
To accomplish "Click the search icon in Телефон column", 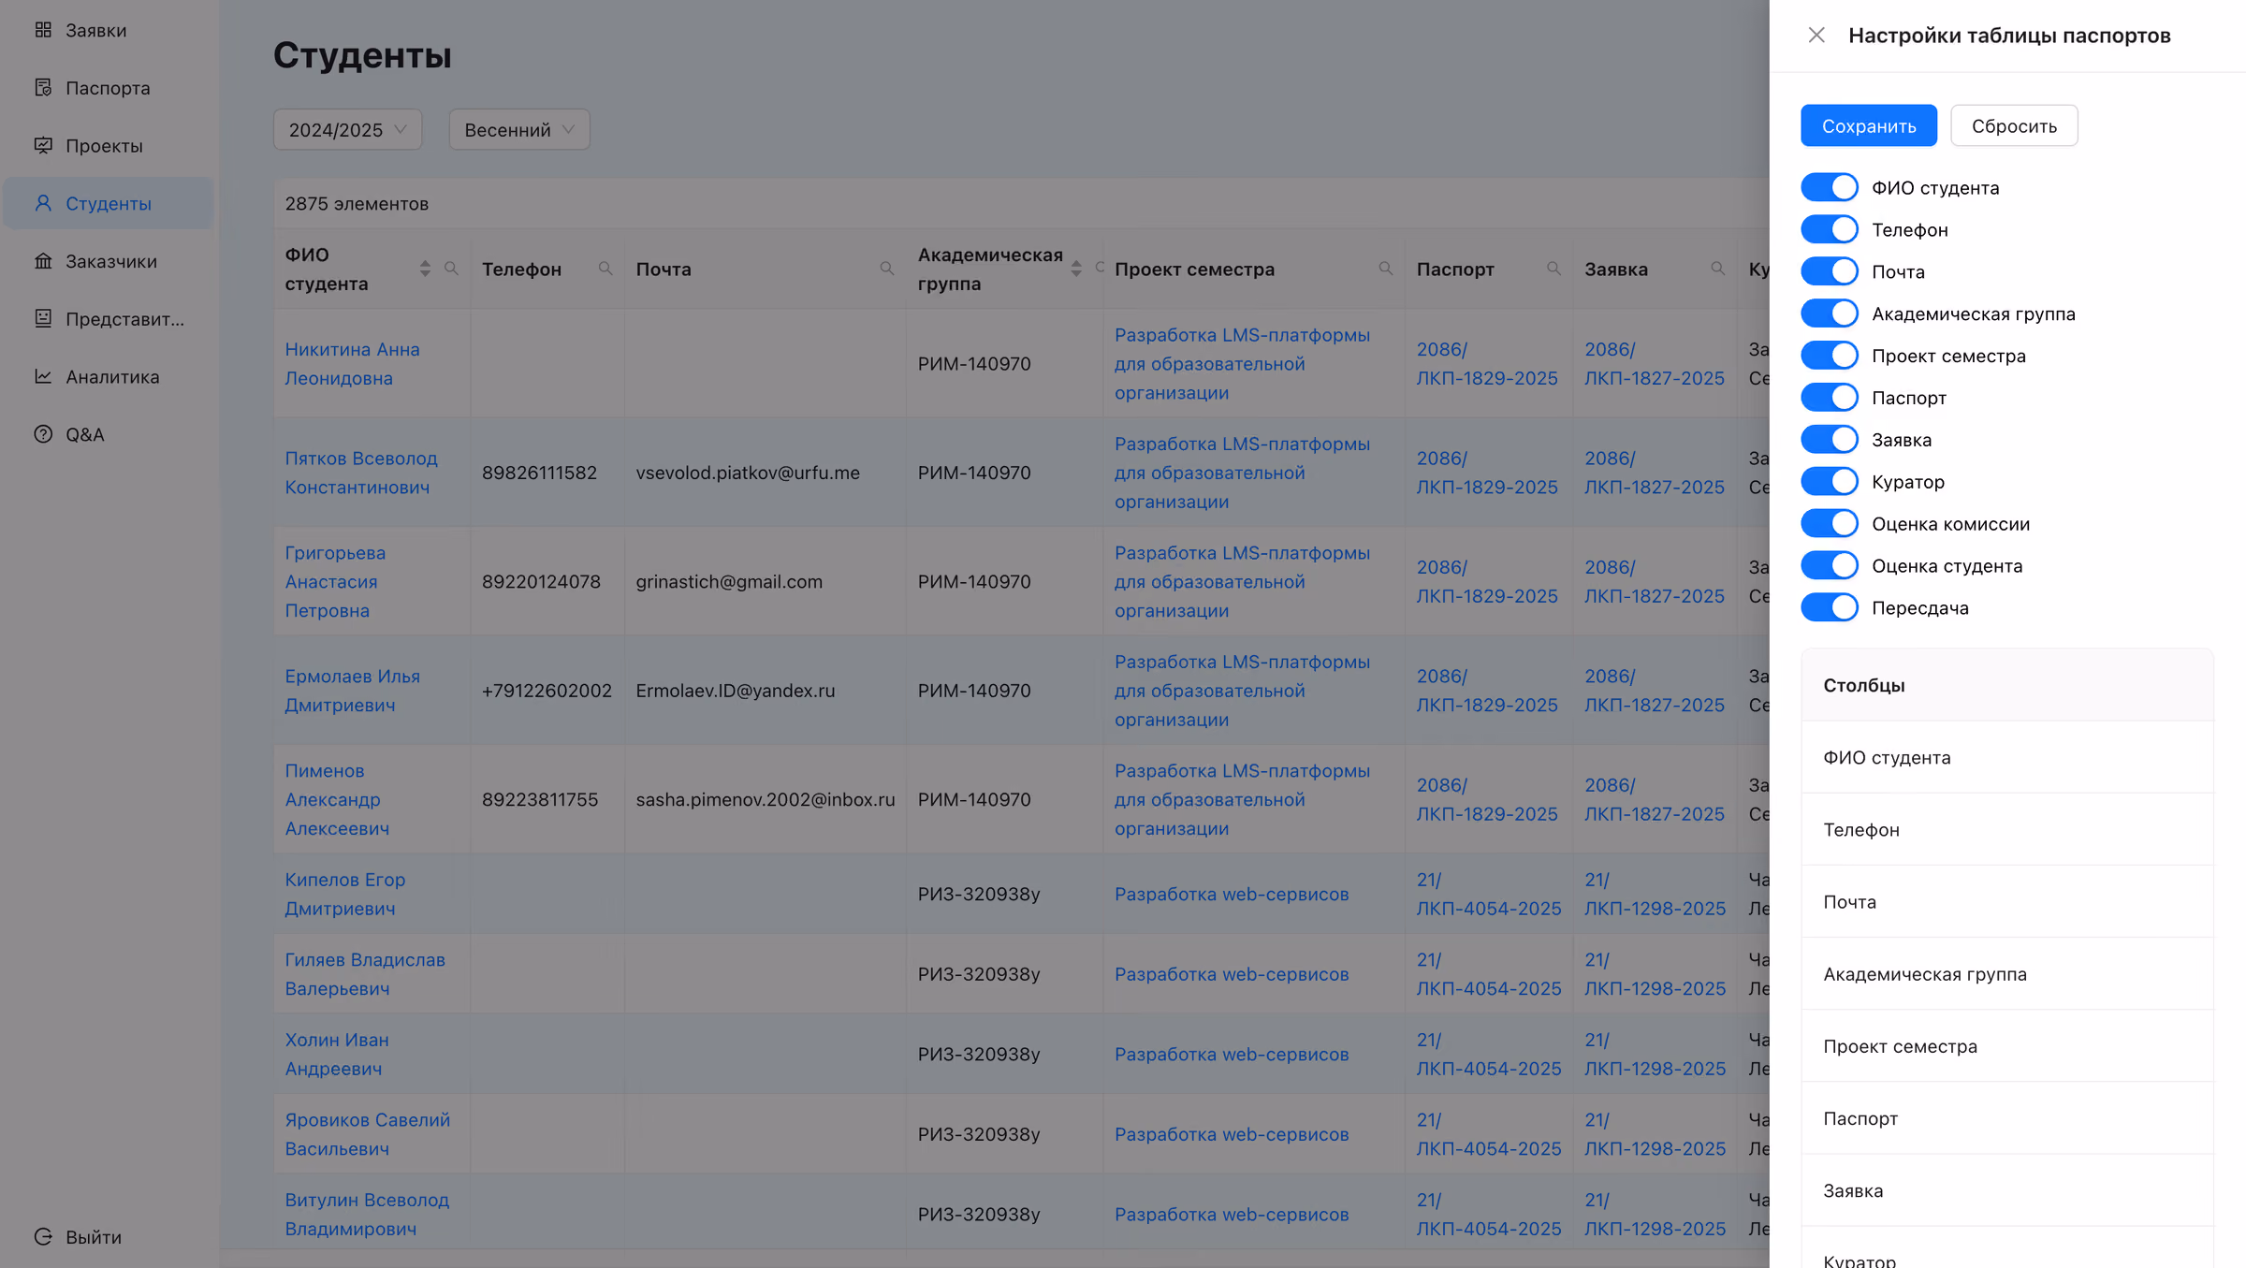I will (x=605, y=269).
